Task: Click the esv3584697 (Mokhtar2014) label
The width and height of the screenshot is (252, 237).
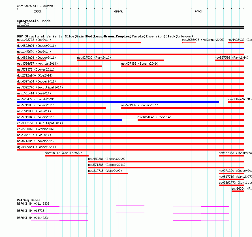Action: (x=37, y=64)
